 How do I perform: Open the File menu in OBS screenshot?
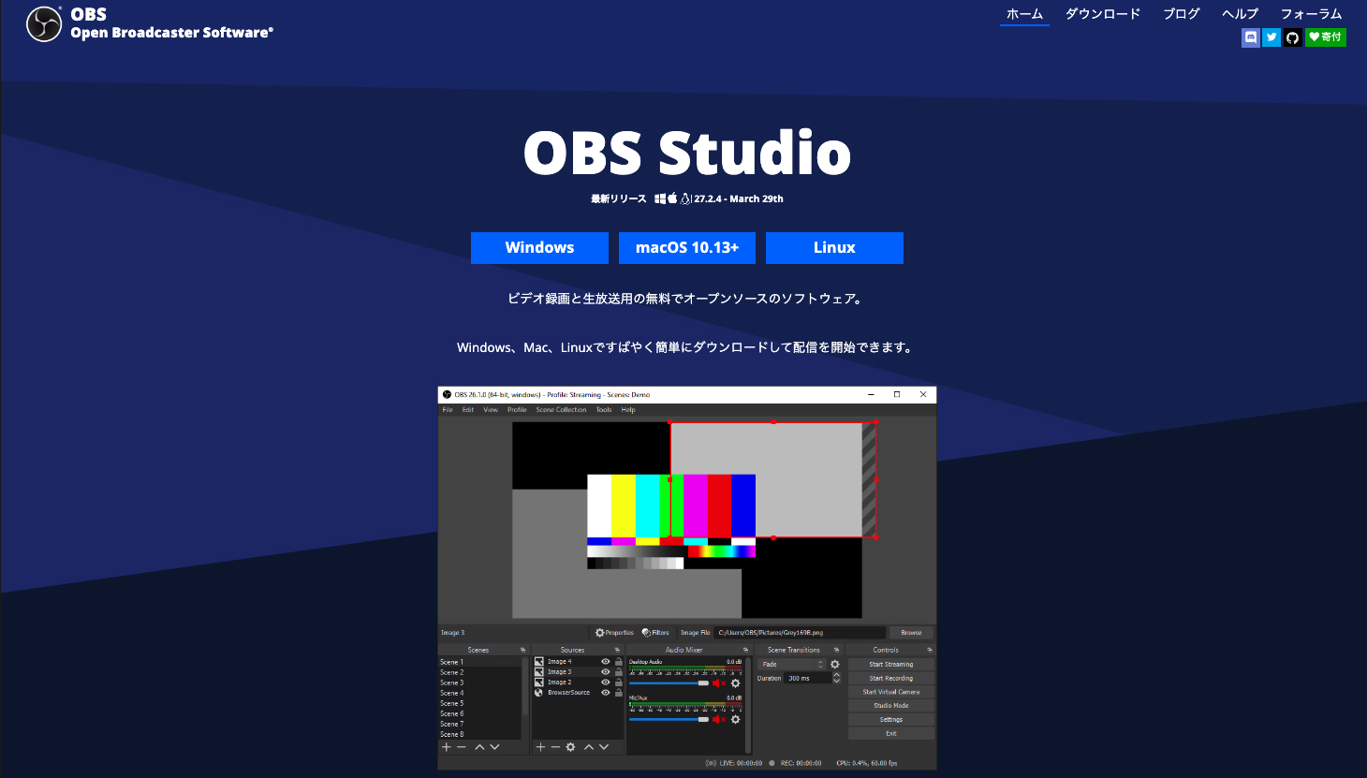[448, 409]
